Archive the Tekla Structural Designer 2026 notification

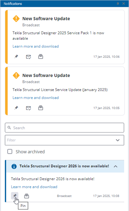27,196
